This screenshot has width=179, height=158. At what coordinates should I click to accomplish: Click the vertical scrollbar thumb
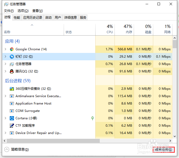175,44
